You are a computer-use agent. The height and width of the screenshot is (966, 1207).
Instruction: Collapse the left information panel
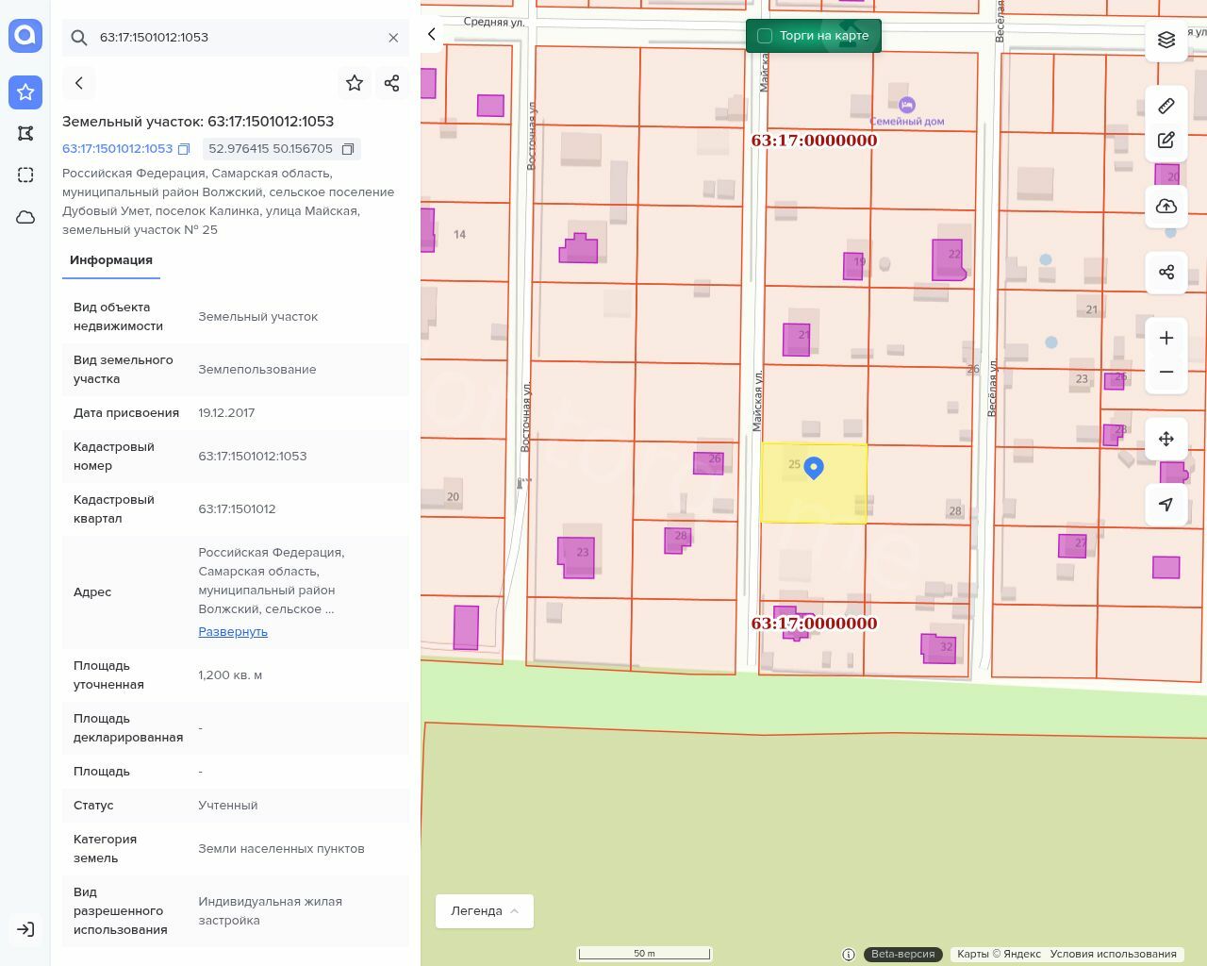pos(432,34)
